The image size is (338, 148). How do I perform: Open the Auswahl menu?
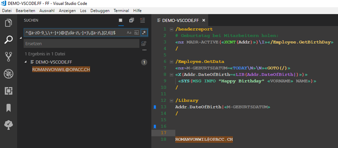(x=47, y=11)
